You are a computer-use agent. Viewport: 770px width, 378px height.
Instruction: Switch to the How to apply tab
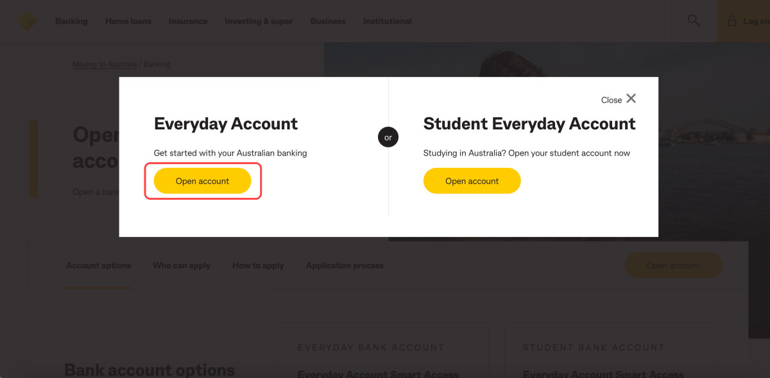coord(258,265)
